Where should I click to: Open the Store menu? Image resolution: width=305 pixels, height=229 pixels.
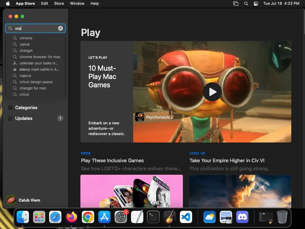pyautogui.click(x=59, y=3)
